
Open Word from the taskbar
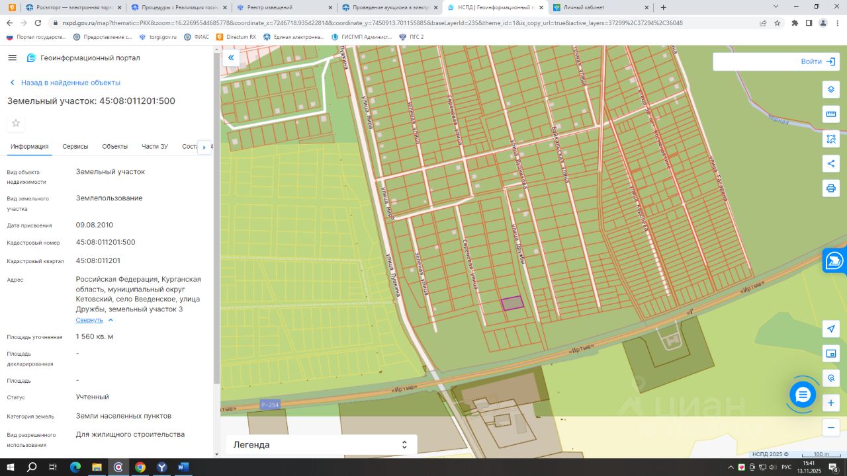[183, 467]
